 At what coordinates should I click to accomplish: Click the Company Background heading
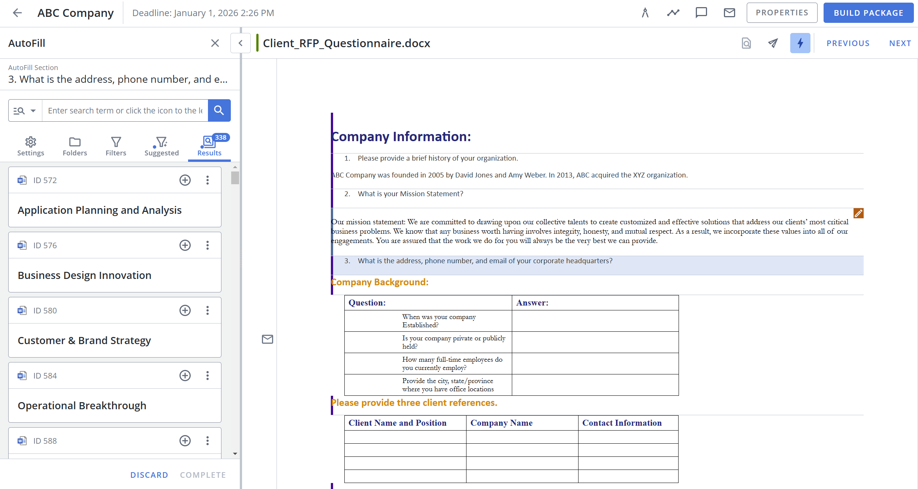pyautogui.click(x=380, y=282)
